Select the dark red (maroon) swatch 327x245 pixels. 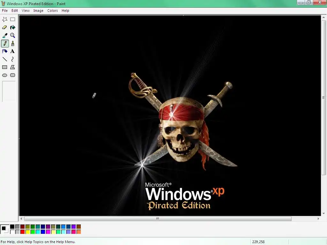tap(23, 227)
